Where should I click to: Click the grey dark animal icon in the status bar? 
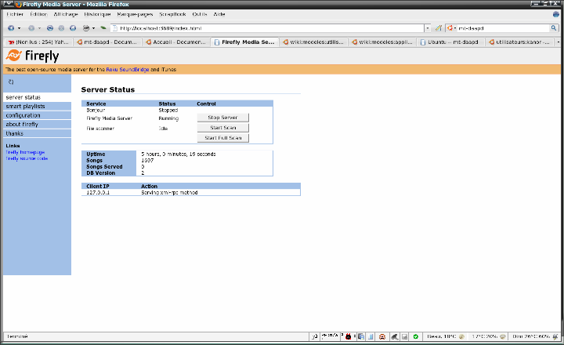tap(394, 336)
